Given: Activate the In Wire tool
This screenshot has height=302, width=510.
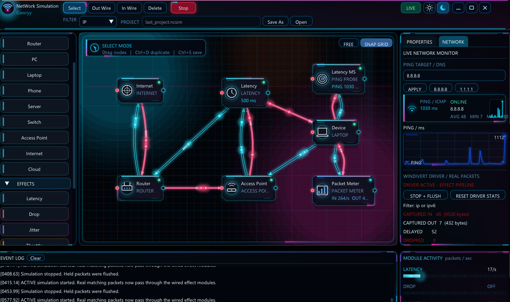Looking at the screenshot, I should (129, 8).
